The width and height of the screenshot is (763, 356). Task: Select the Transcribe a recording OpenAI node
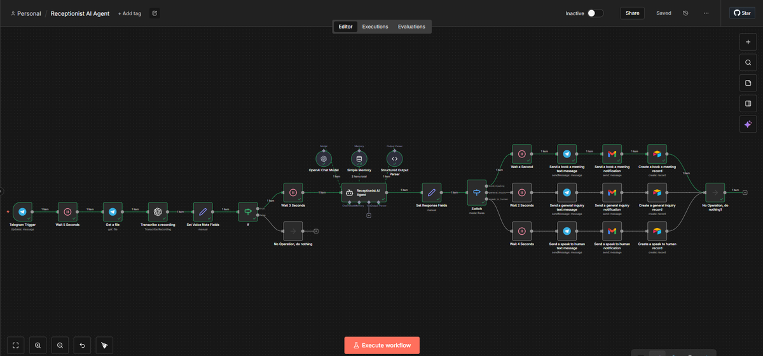coord(158,212)
